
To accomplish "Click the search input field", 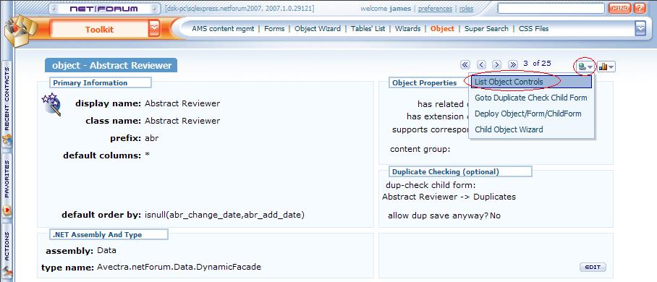I will pos(551,8).
